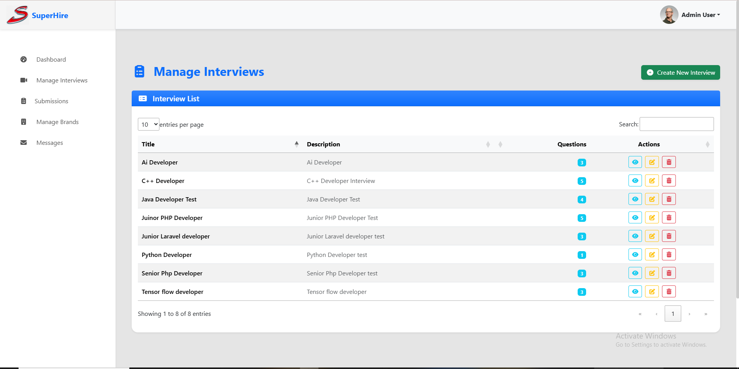Click the Search input field
The image size is (739, 369).
pos(676,124)
